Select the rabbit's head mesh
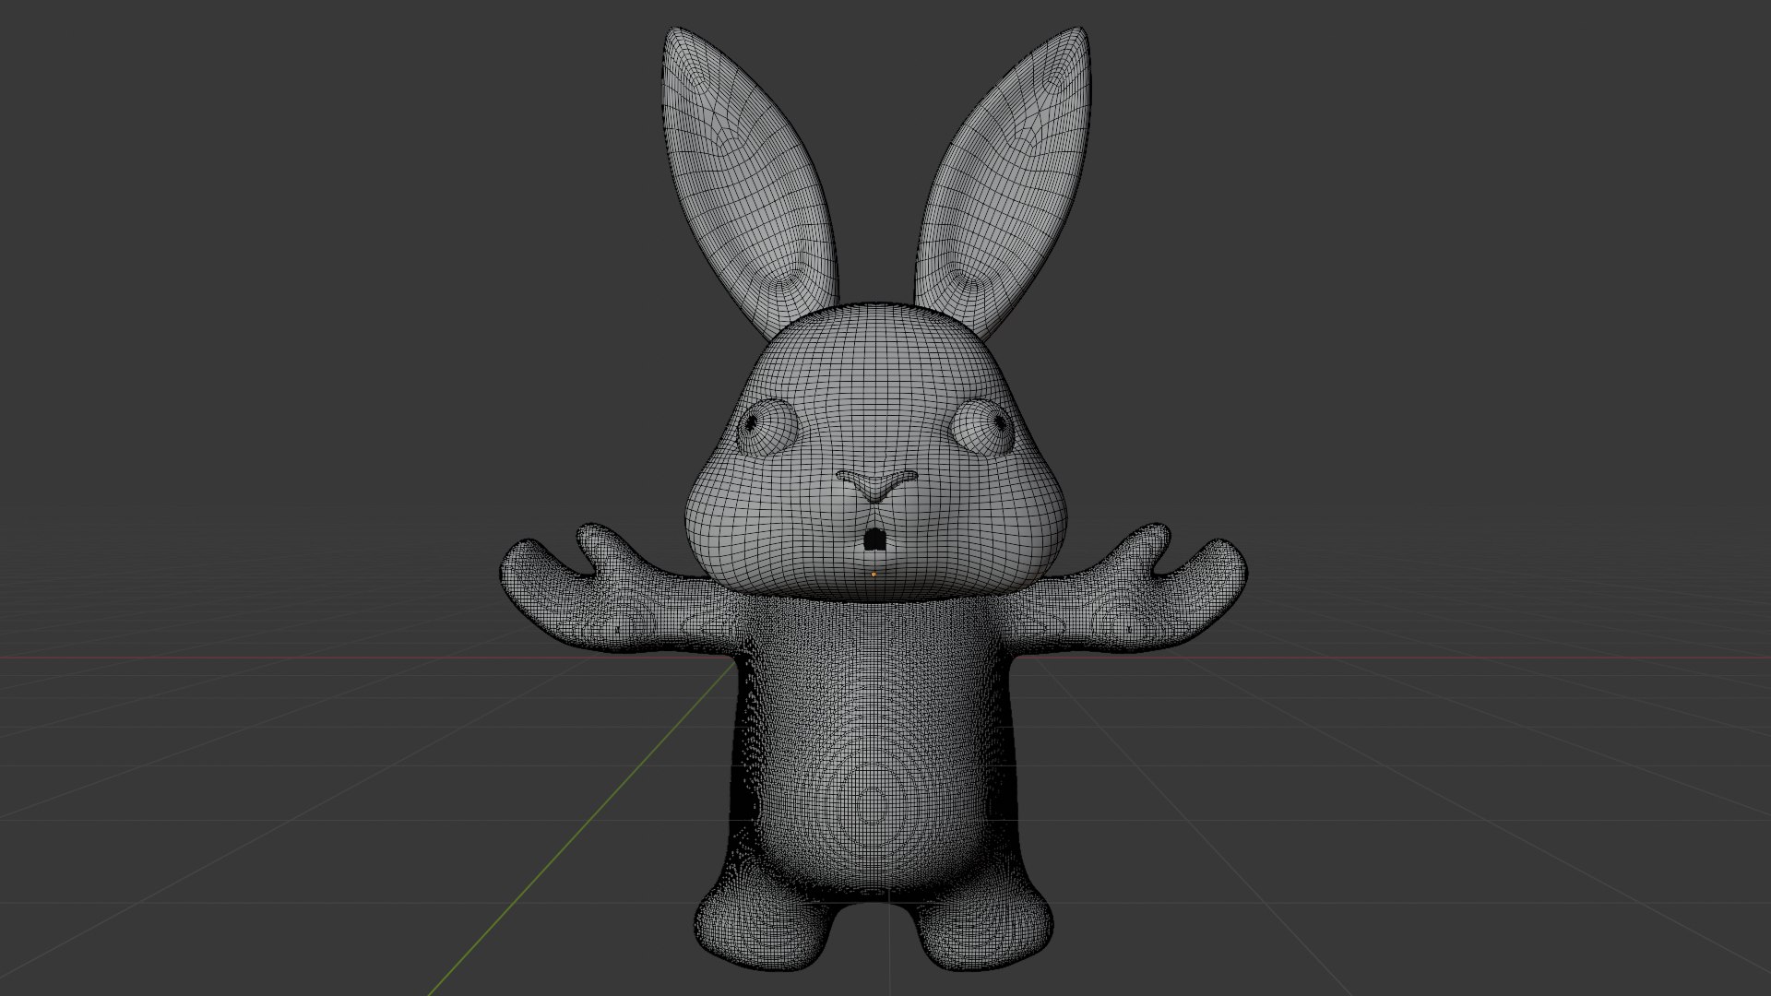Image resolution: width=1771 pixels, height=996 pixels. [875, 452]
